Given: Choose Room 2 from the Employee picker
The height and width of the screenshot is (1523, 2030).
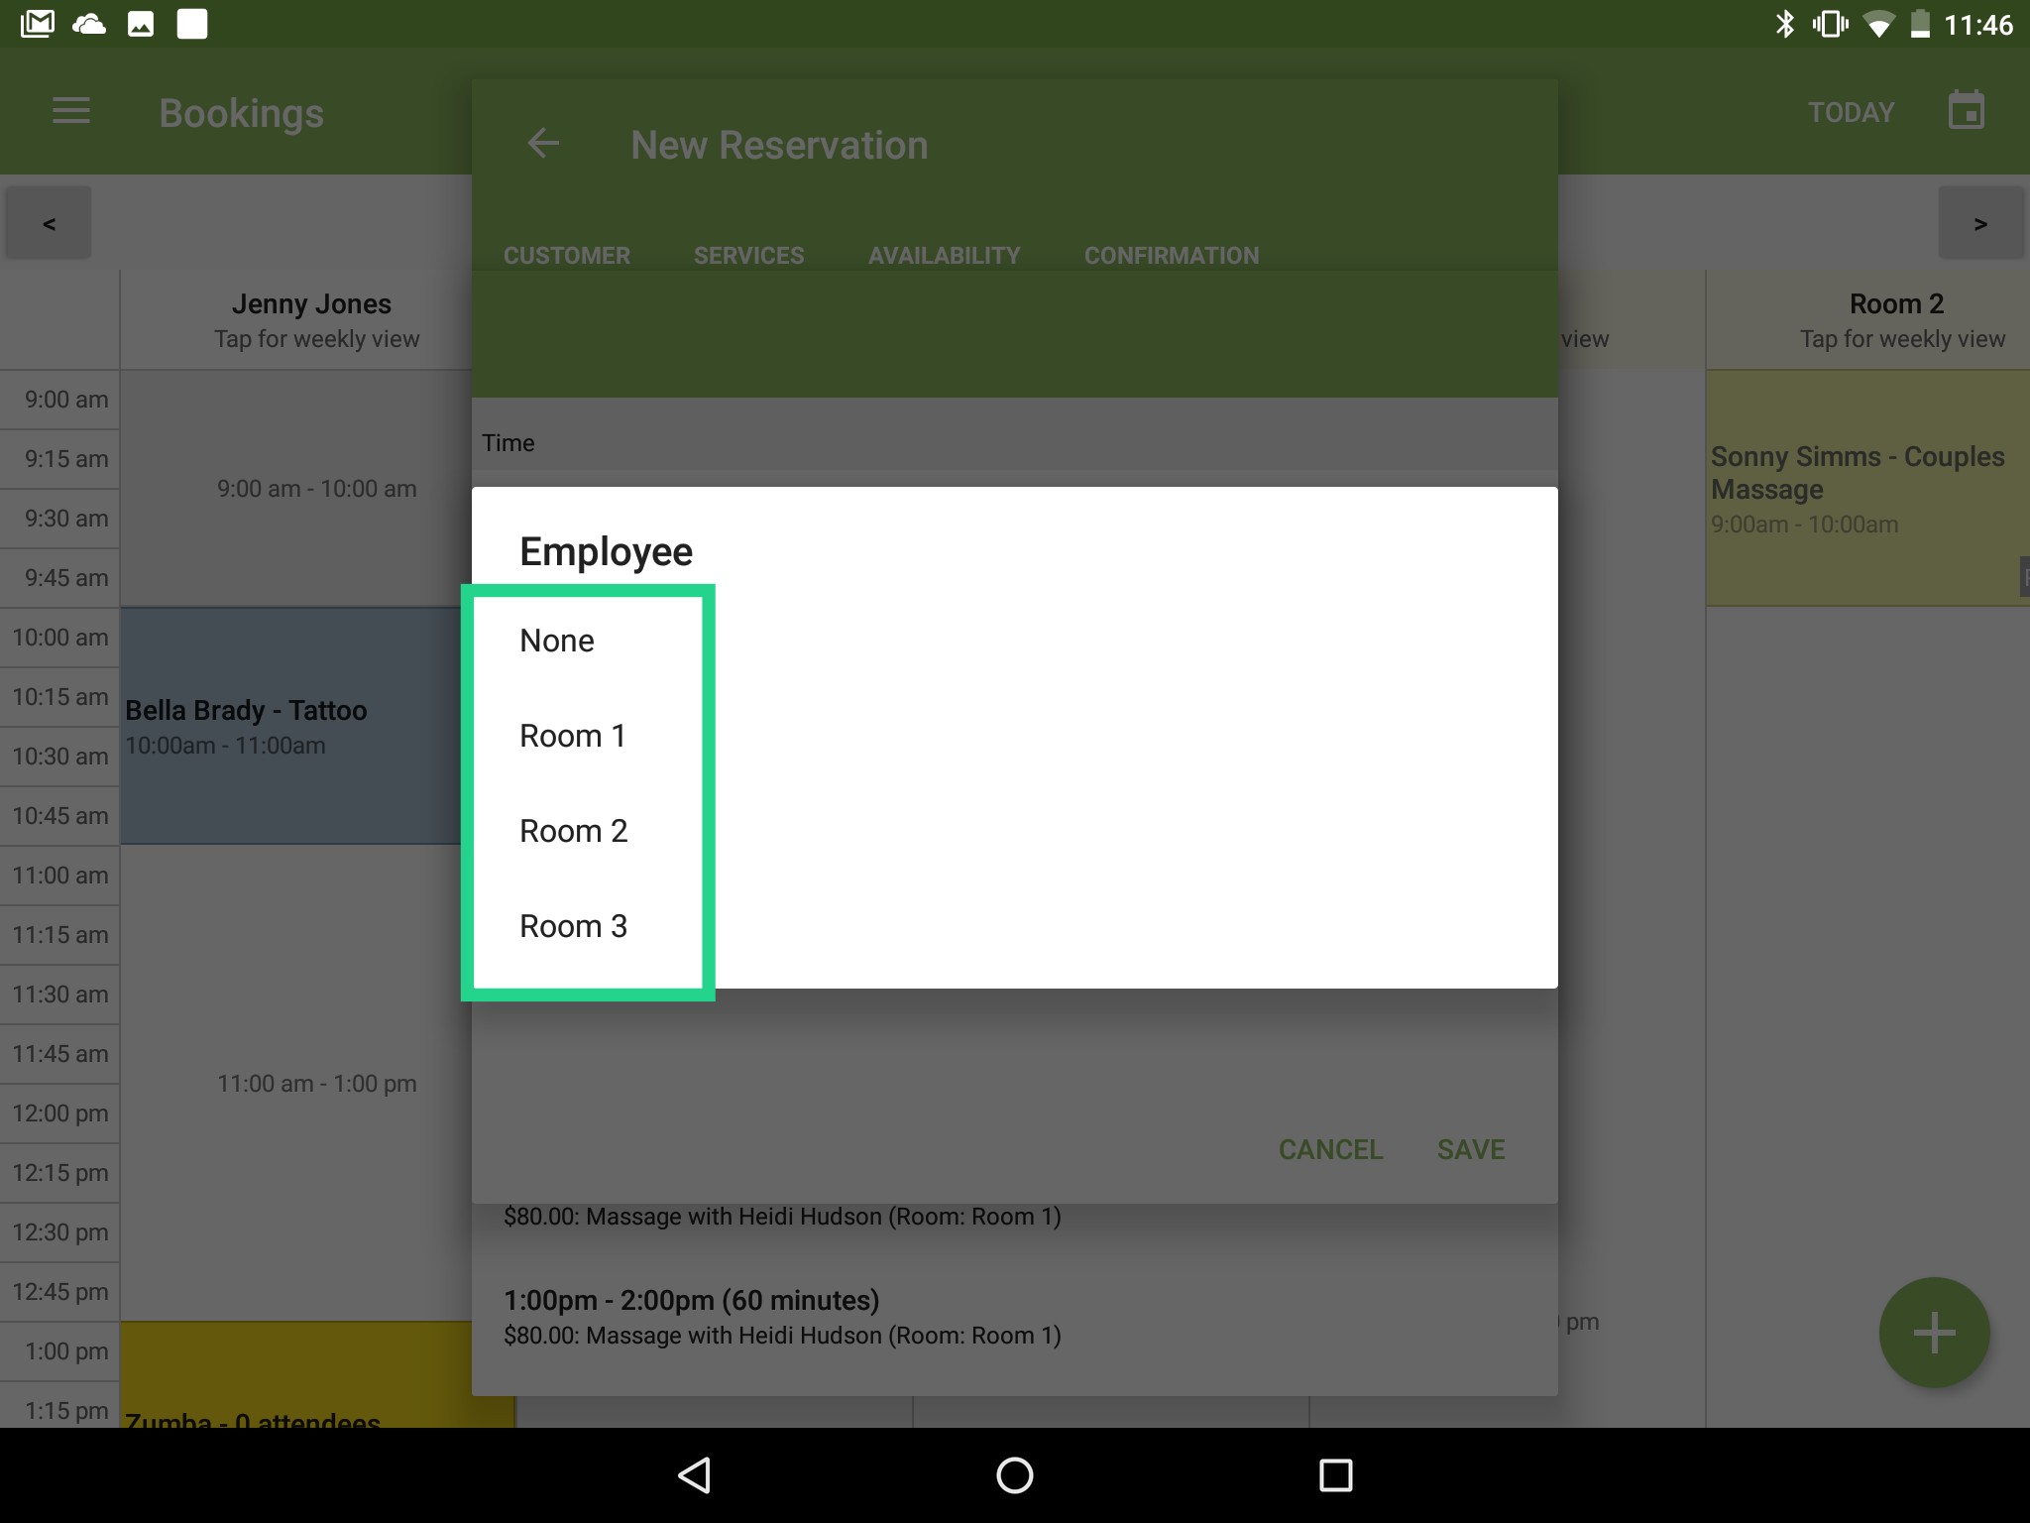Looking at the screenshot, I should [x=574, y=830].
